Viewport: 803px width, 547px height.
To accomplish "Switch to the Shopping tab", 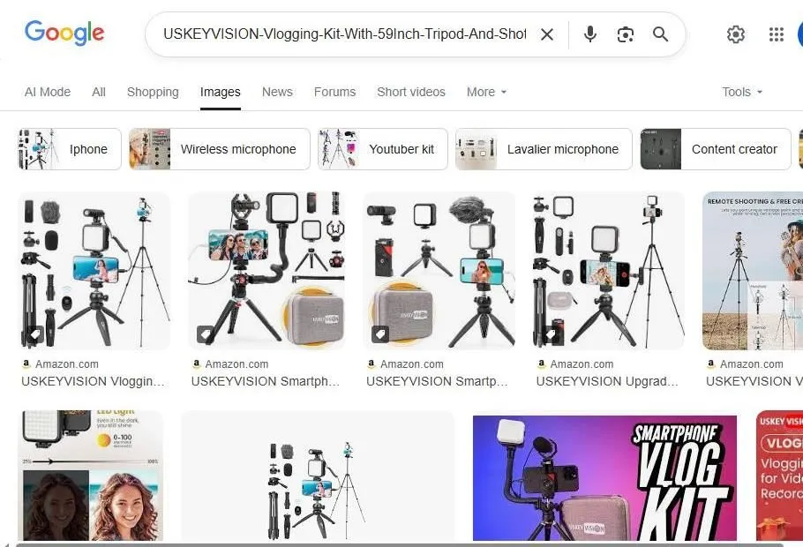I will point(153,92).
